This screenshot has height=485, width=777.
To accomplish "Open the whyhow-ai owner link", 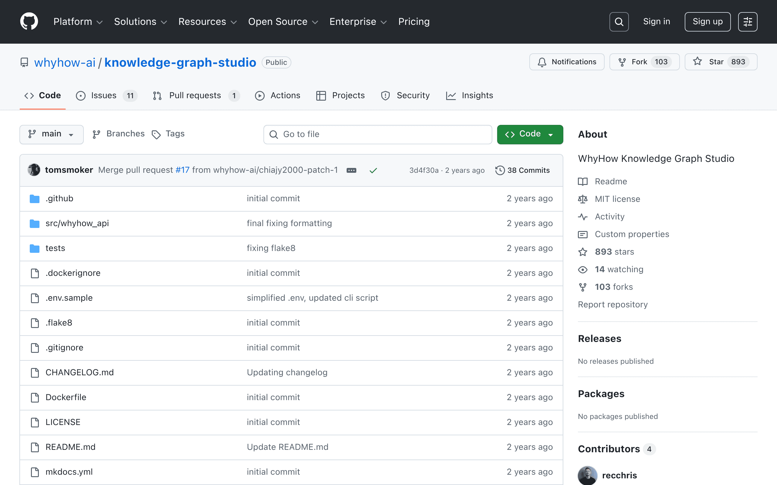I will click(65, 62).
